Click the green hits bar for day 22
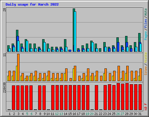149x117 pixels. [x=100, y=50]
